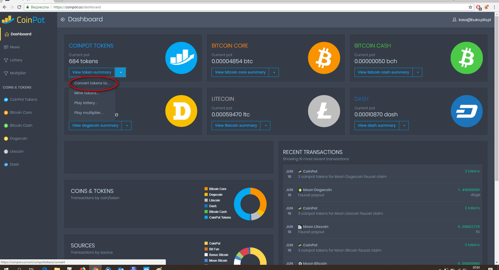Click the Chrome icon in Windows taskbar
The width and height of the screenshot is (499, 270).
[x=95, y=268]
